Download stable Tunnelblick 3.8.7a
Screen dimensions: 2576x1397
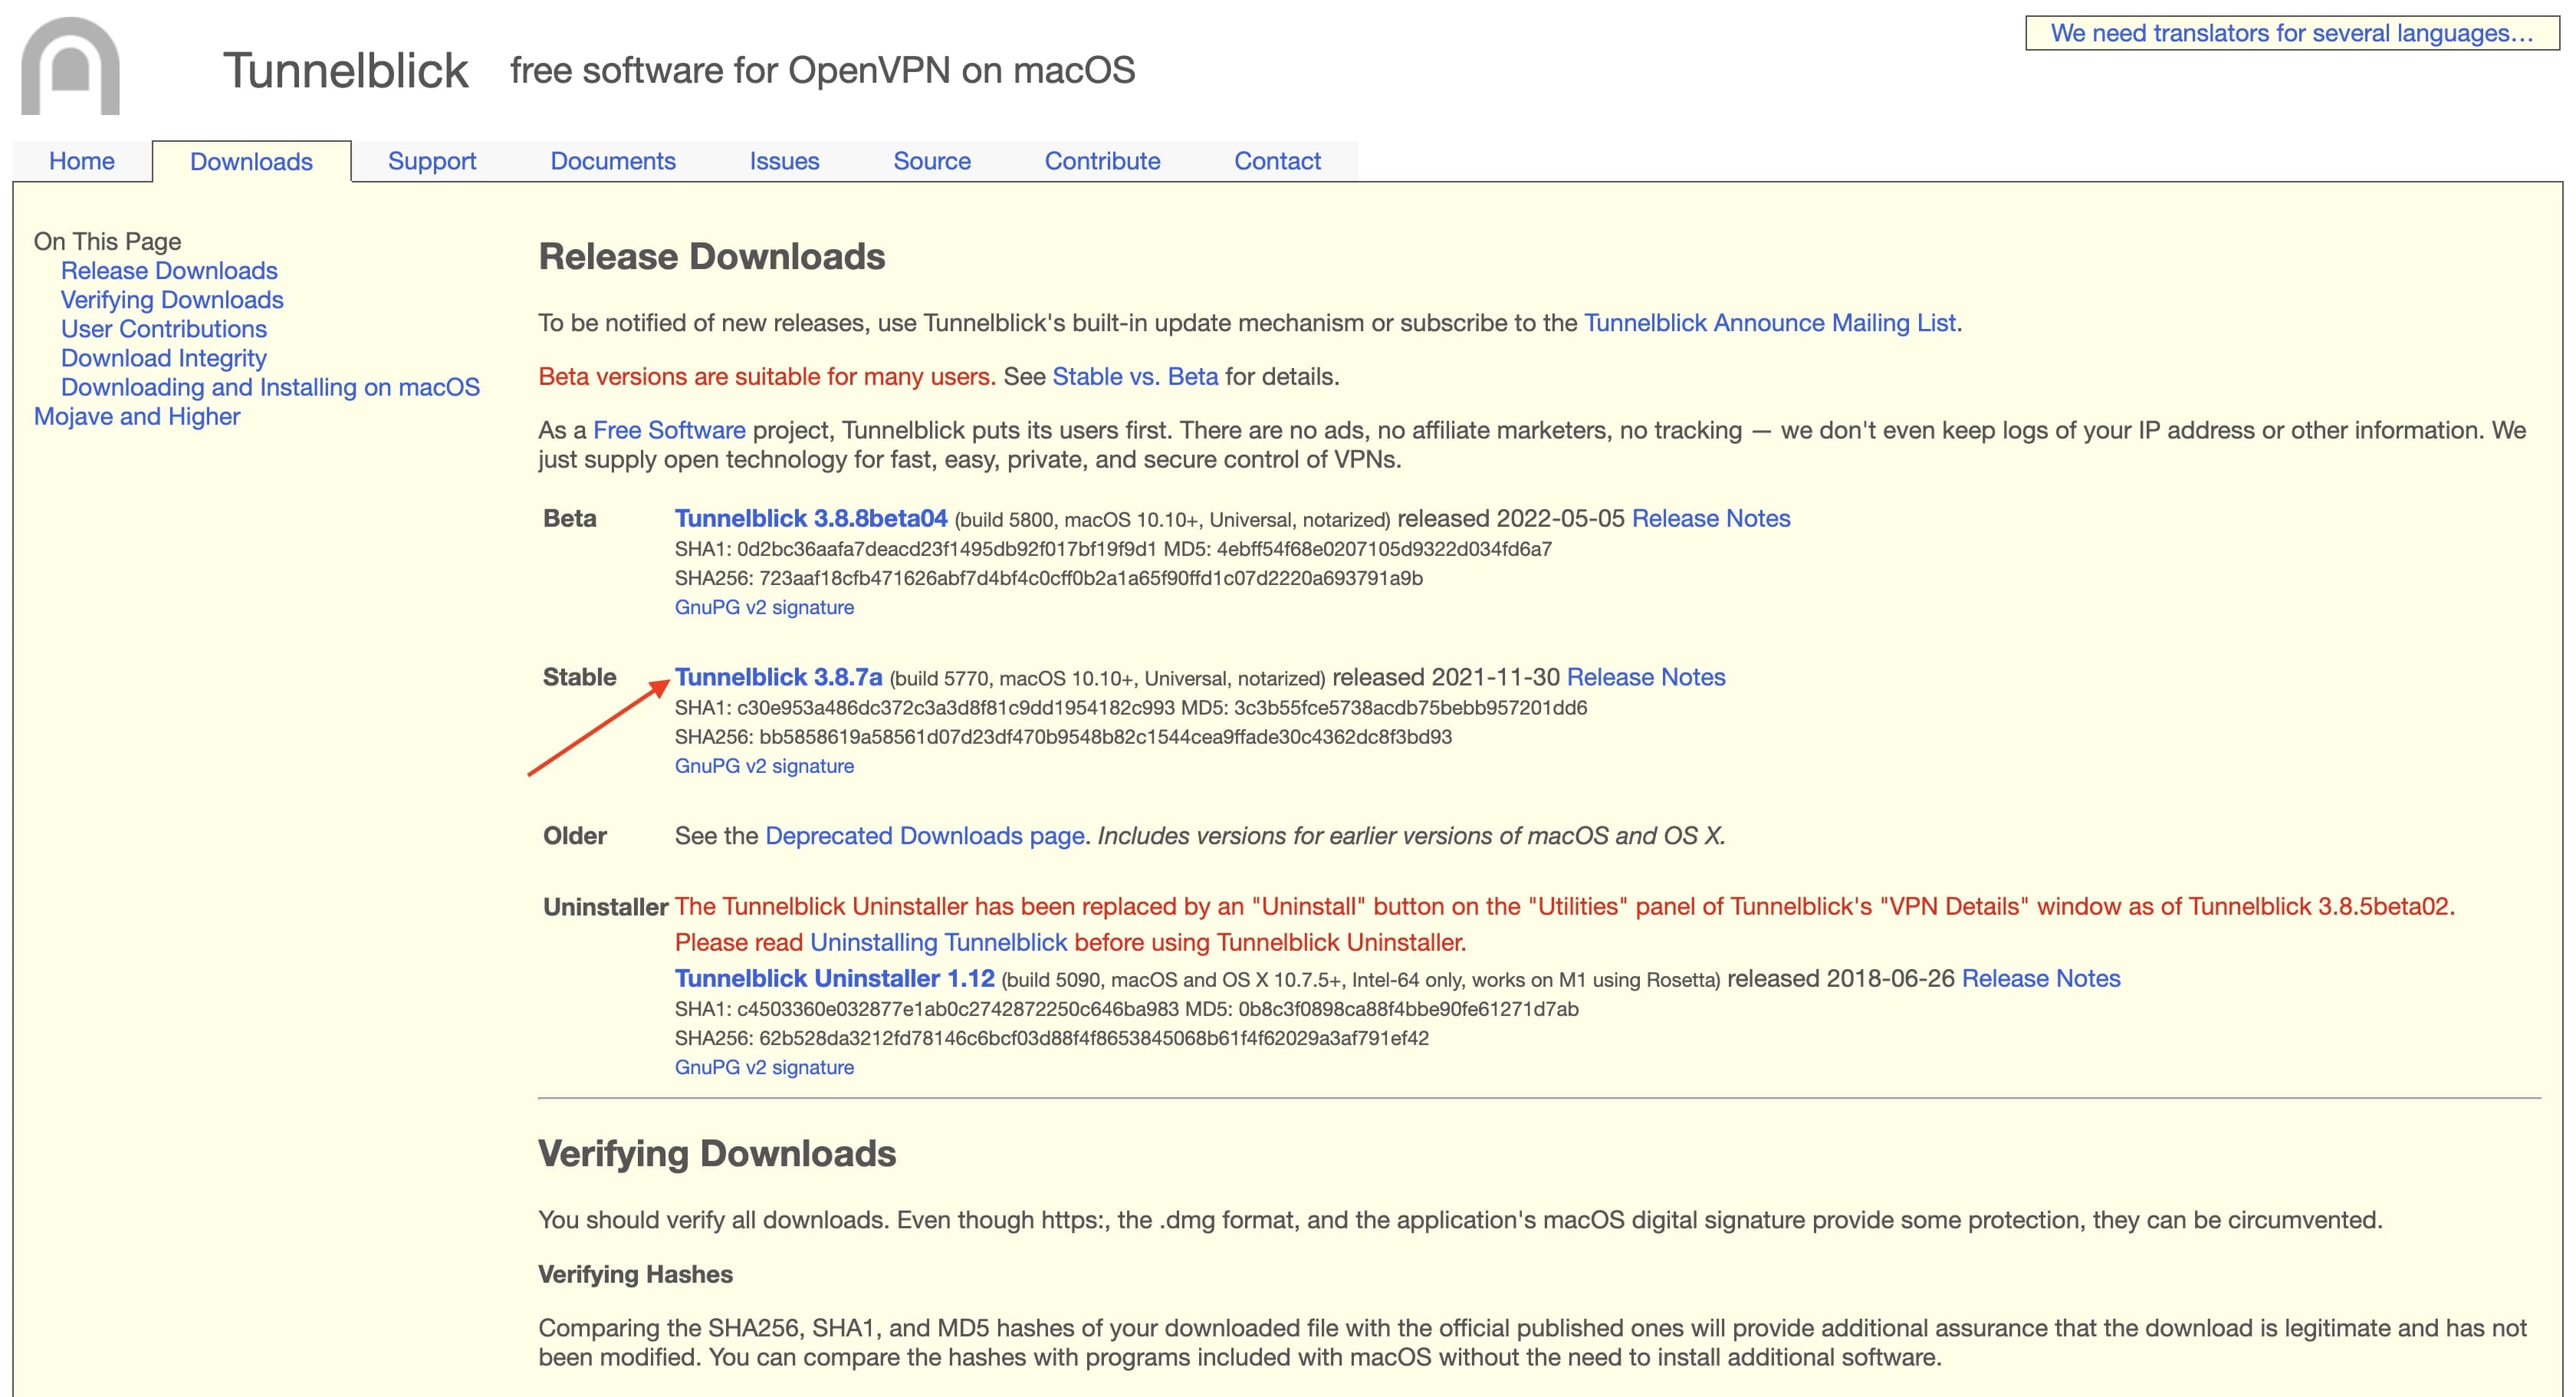point(778,677)
